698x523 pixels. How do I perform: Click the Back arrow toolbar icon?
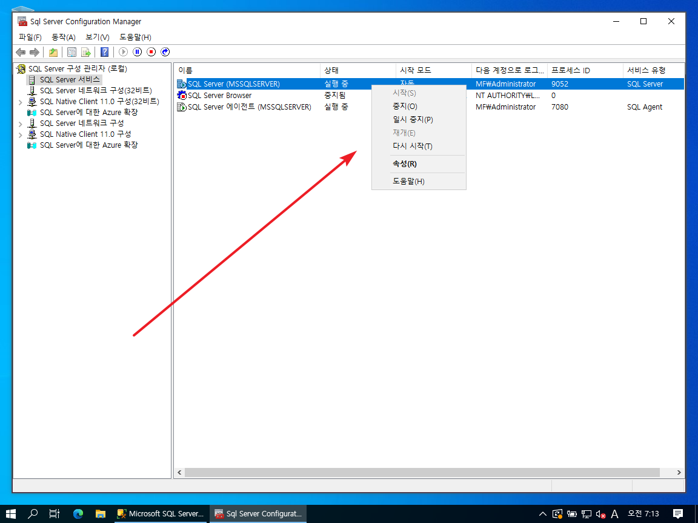(x=21, y=52)
